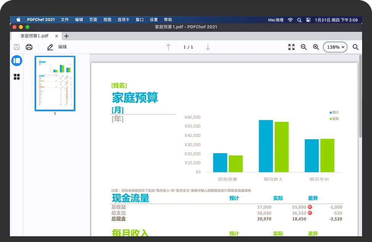The height and width of the screenshot is (242, 372).
Task: Open the 138% zoom level dropdown
Action: tap(335, 47)
